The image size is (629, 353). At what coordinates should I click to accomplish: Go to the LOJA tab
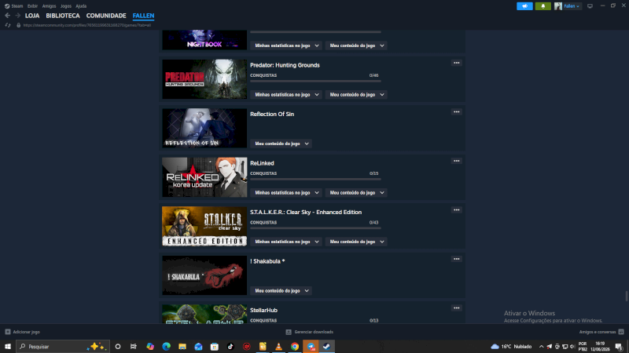[32, 16]
